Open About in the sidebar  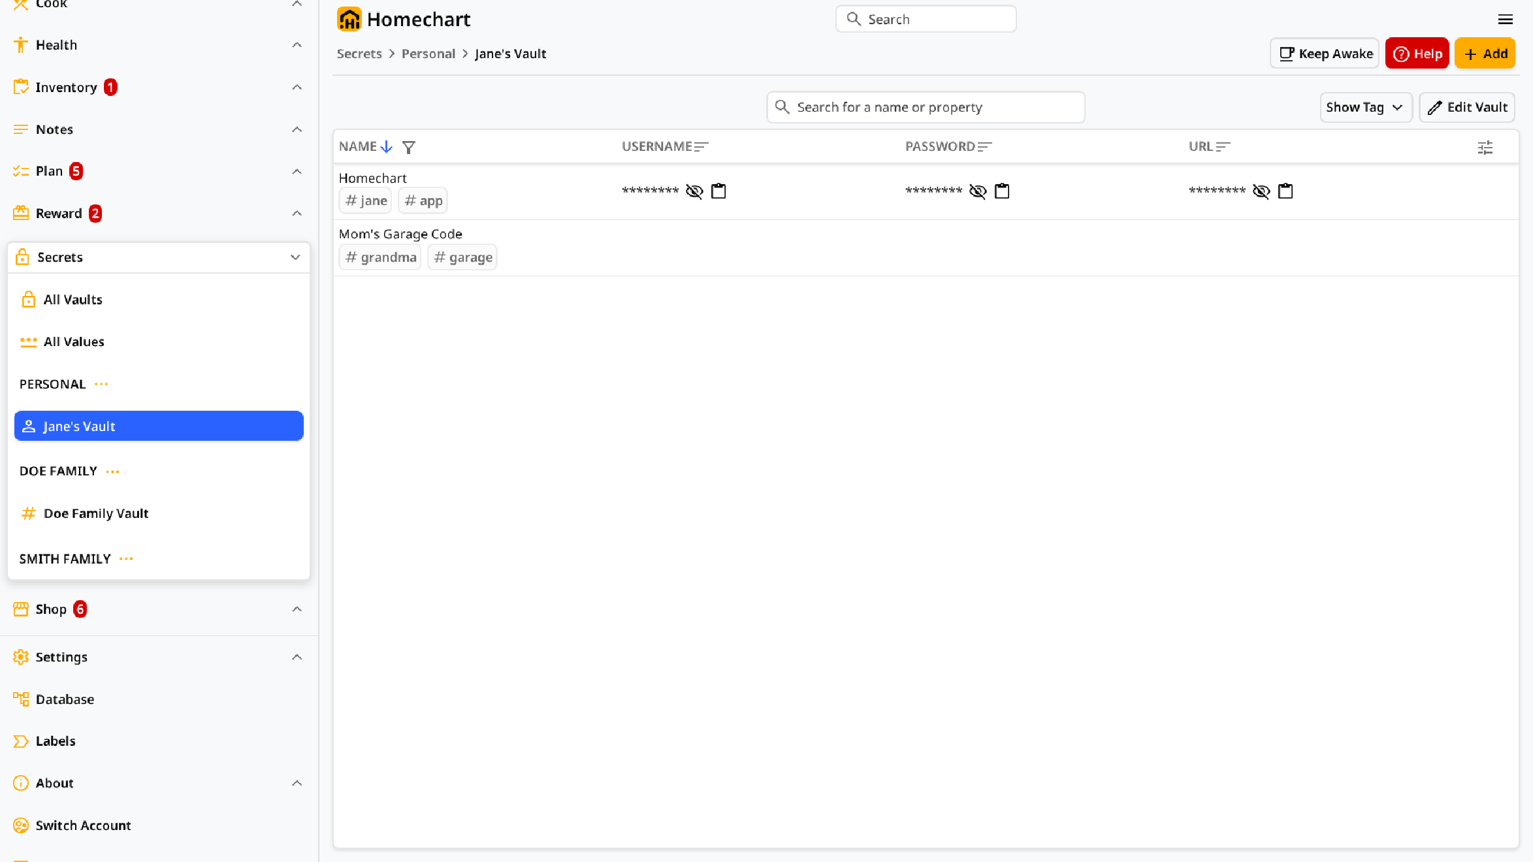[x=54, y=783]
